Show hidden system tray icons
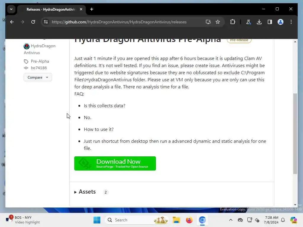The height and width of the screenshot is (227, 303). pos(231,220)
